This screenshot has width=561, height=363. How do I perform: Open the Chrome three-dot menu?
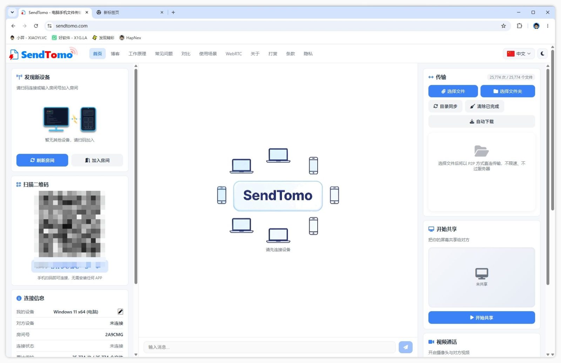pyautogui.click(x=548, y=26)
